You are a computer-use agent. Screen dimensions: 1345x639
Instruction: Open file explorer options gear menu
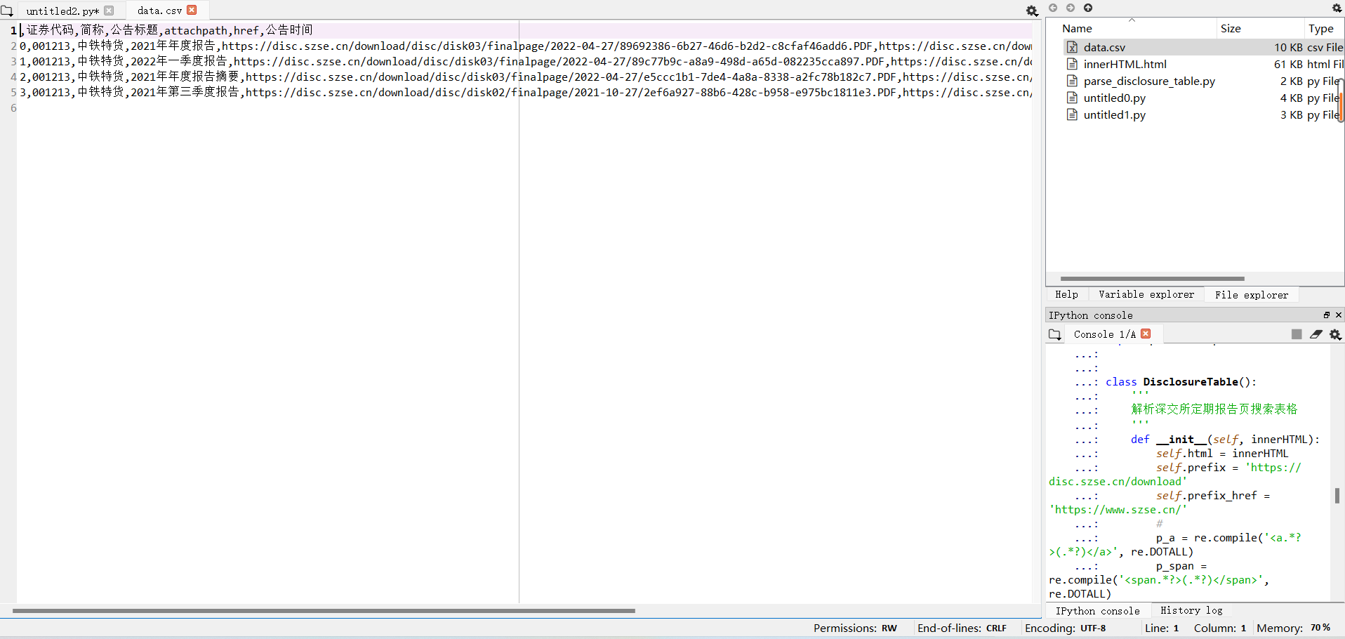1337,8
